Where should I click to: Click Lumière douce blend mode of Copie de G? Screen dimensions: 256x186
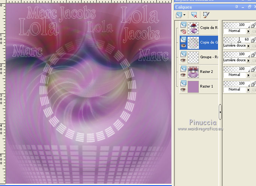235,45
